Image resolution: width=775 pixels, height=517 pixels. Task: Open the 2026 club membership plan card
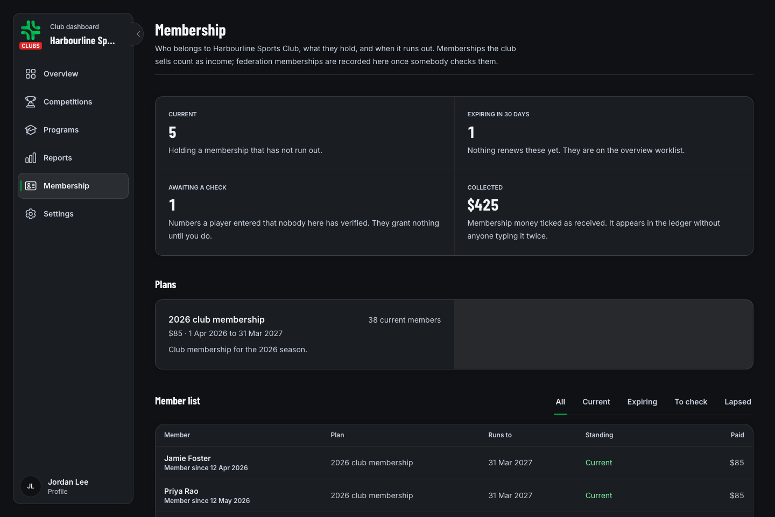305,334
